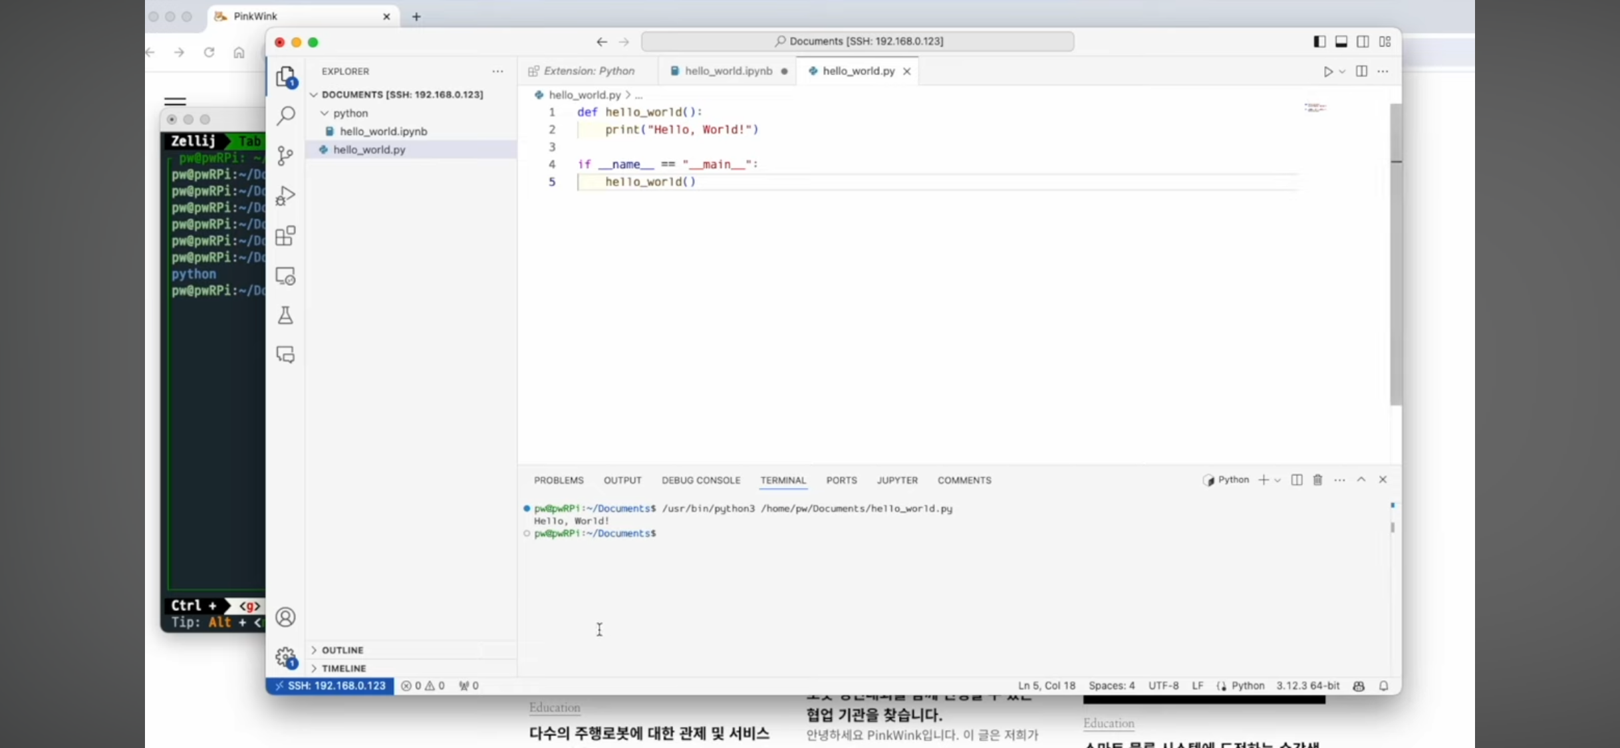This screenshot has height=748, width=1620.
Task: Open the Extensions view
Action: tap(285, 236)
